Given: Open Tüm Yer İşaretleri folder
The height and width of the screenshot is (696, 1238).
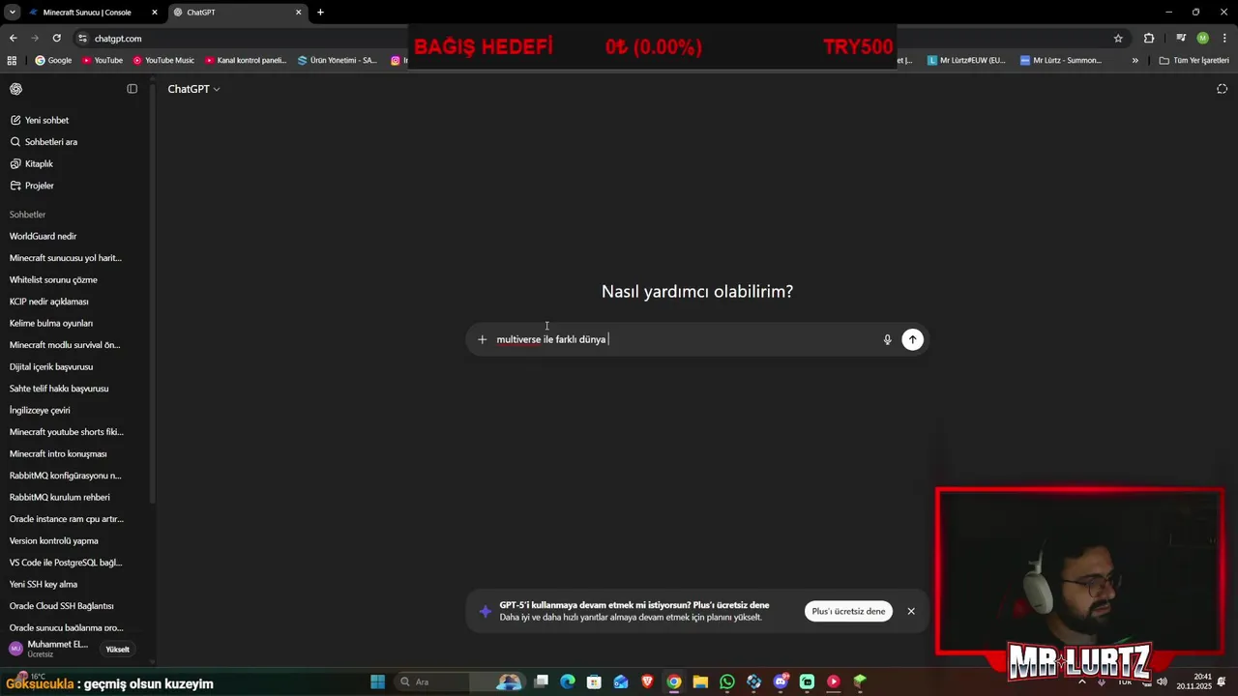Looking at the screenshot, I should (x=1194, y=60).
